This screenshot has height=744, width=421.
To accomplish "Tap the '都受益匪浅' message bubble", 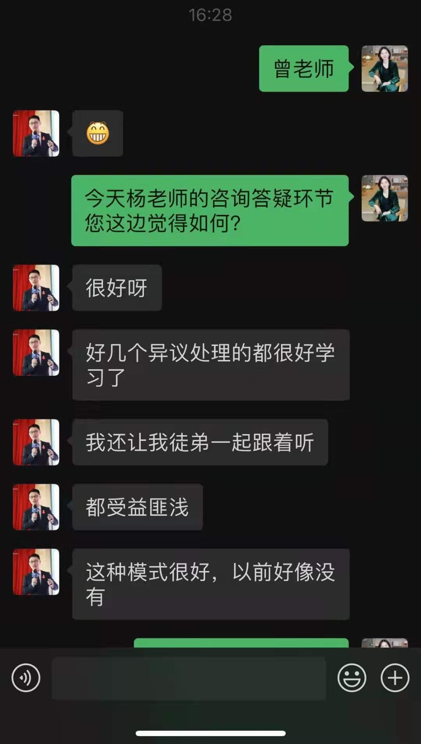I will coord(138,507).
